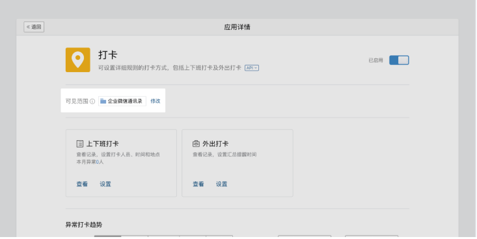Go back using the 返回 button
The width and height of the screenshot is (477, 239).
[34, 27]
